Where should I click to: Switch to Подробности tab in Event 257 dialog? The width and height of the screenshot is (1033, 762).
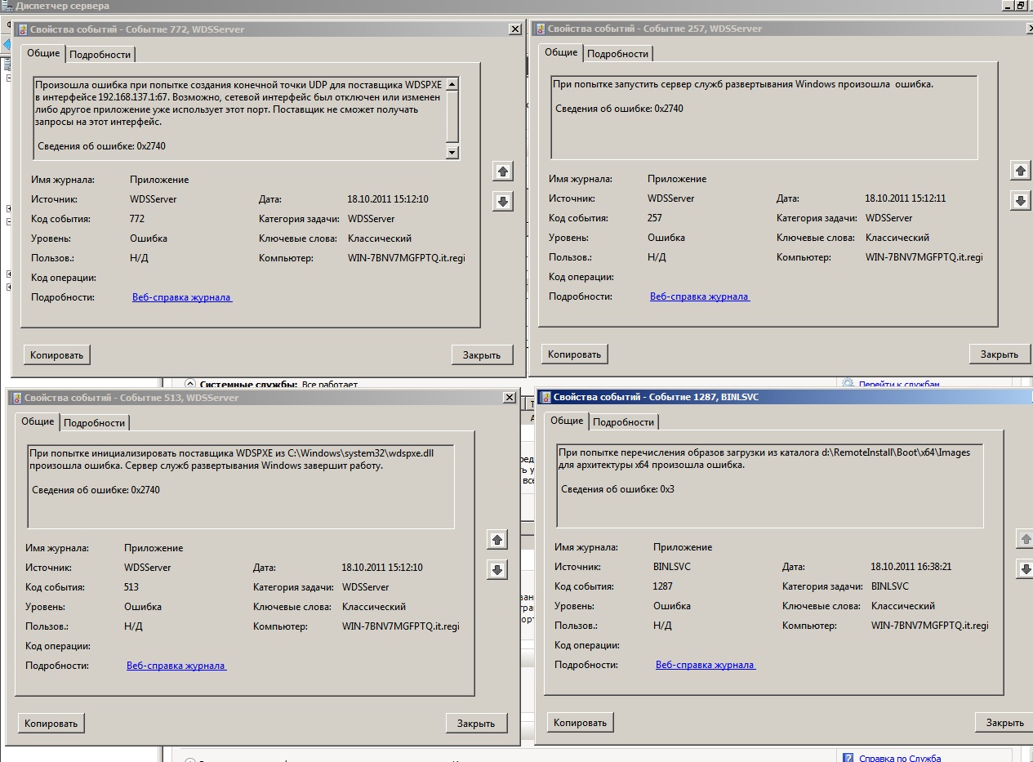click(x=617, y=54)
